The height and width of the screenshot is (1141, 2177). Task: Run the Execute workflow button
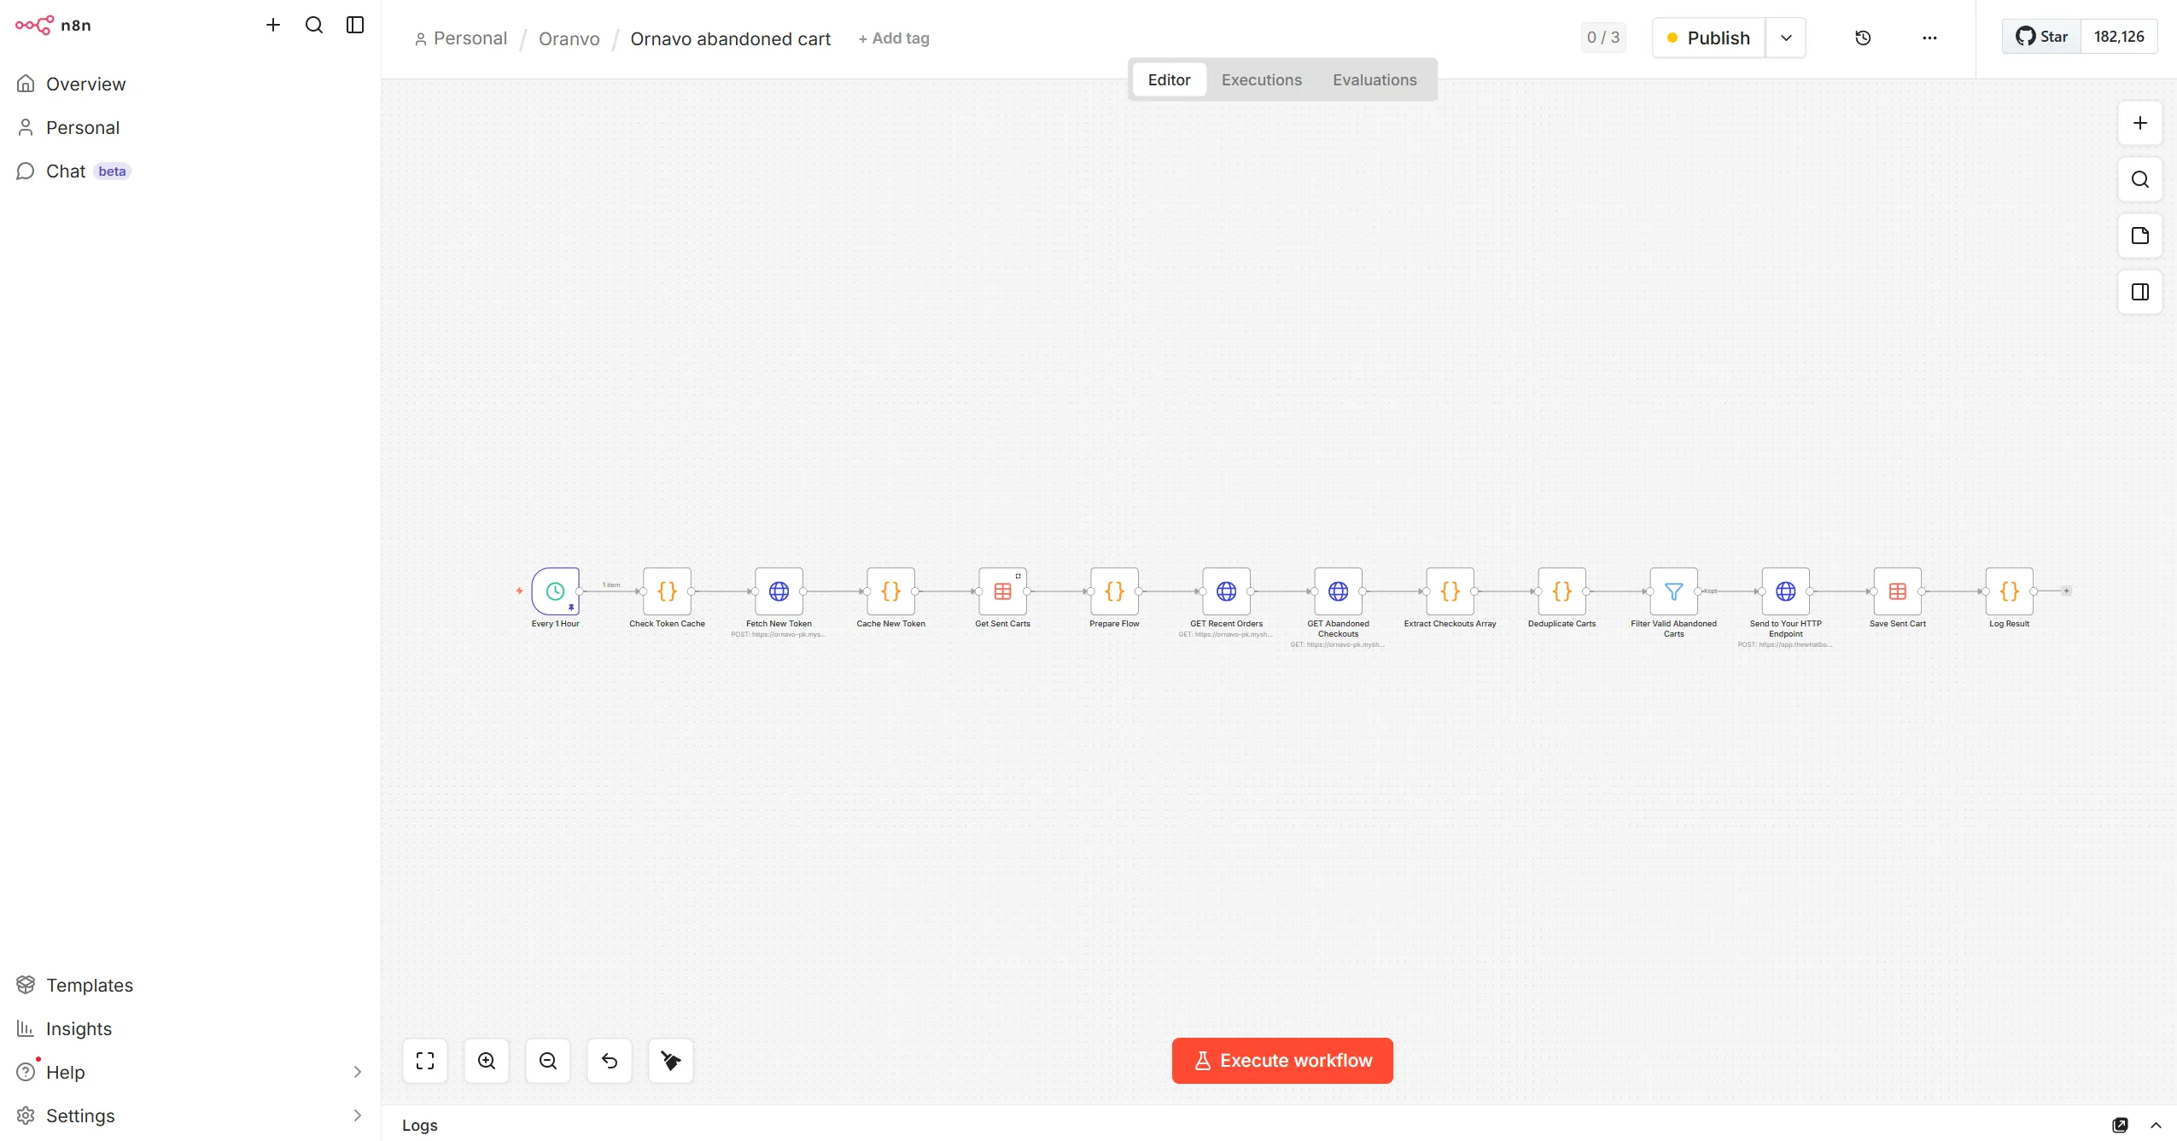click(x=1281, y=1060)
